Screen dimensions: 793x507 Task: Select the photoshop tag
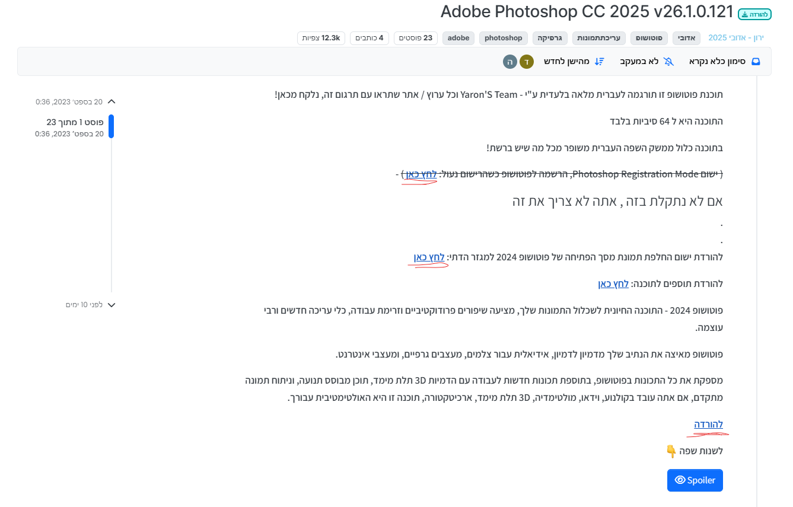[504, 38]
